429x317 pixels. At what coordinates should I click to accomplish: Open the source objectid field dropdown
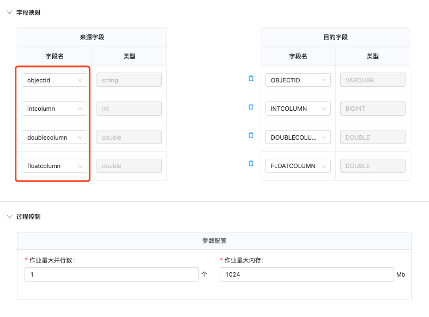(54, 80)
